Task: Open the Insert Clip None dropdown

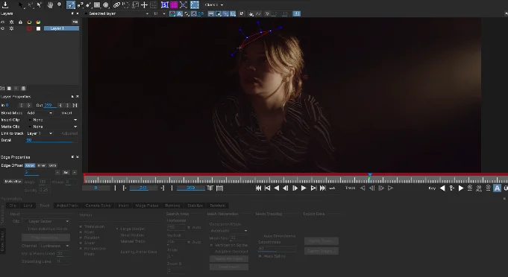Action: (53, 120)
